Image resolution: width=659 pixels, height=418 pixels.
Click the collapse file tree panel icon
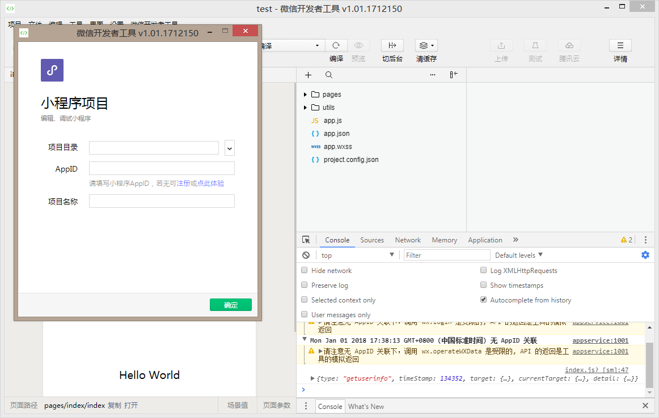click(454, 75)
